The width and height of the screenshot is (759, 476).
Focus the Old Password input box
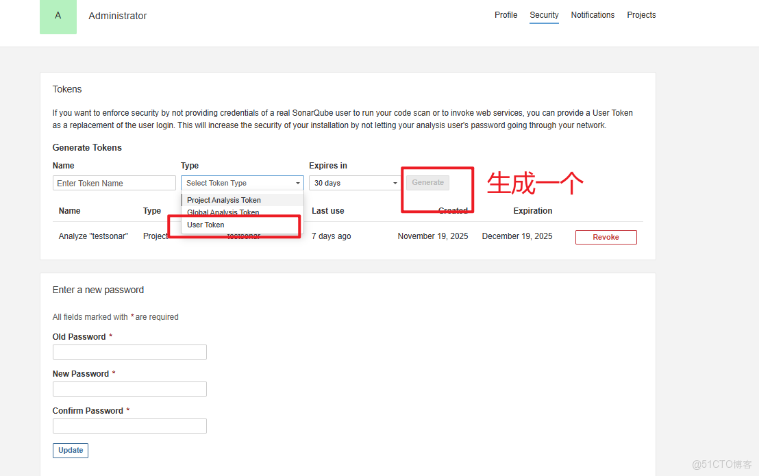(129, 351)
